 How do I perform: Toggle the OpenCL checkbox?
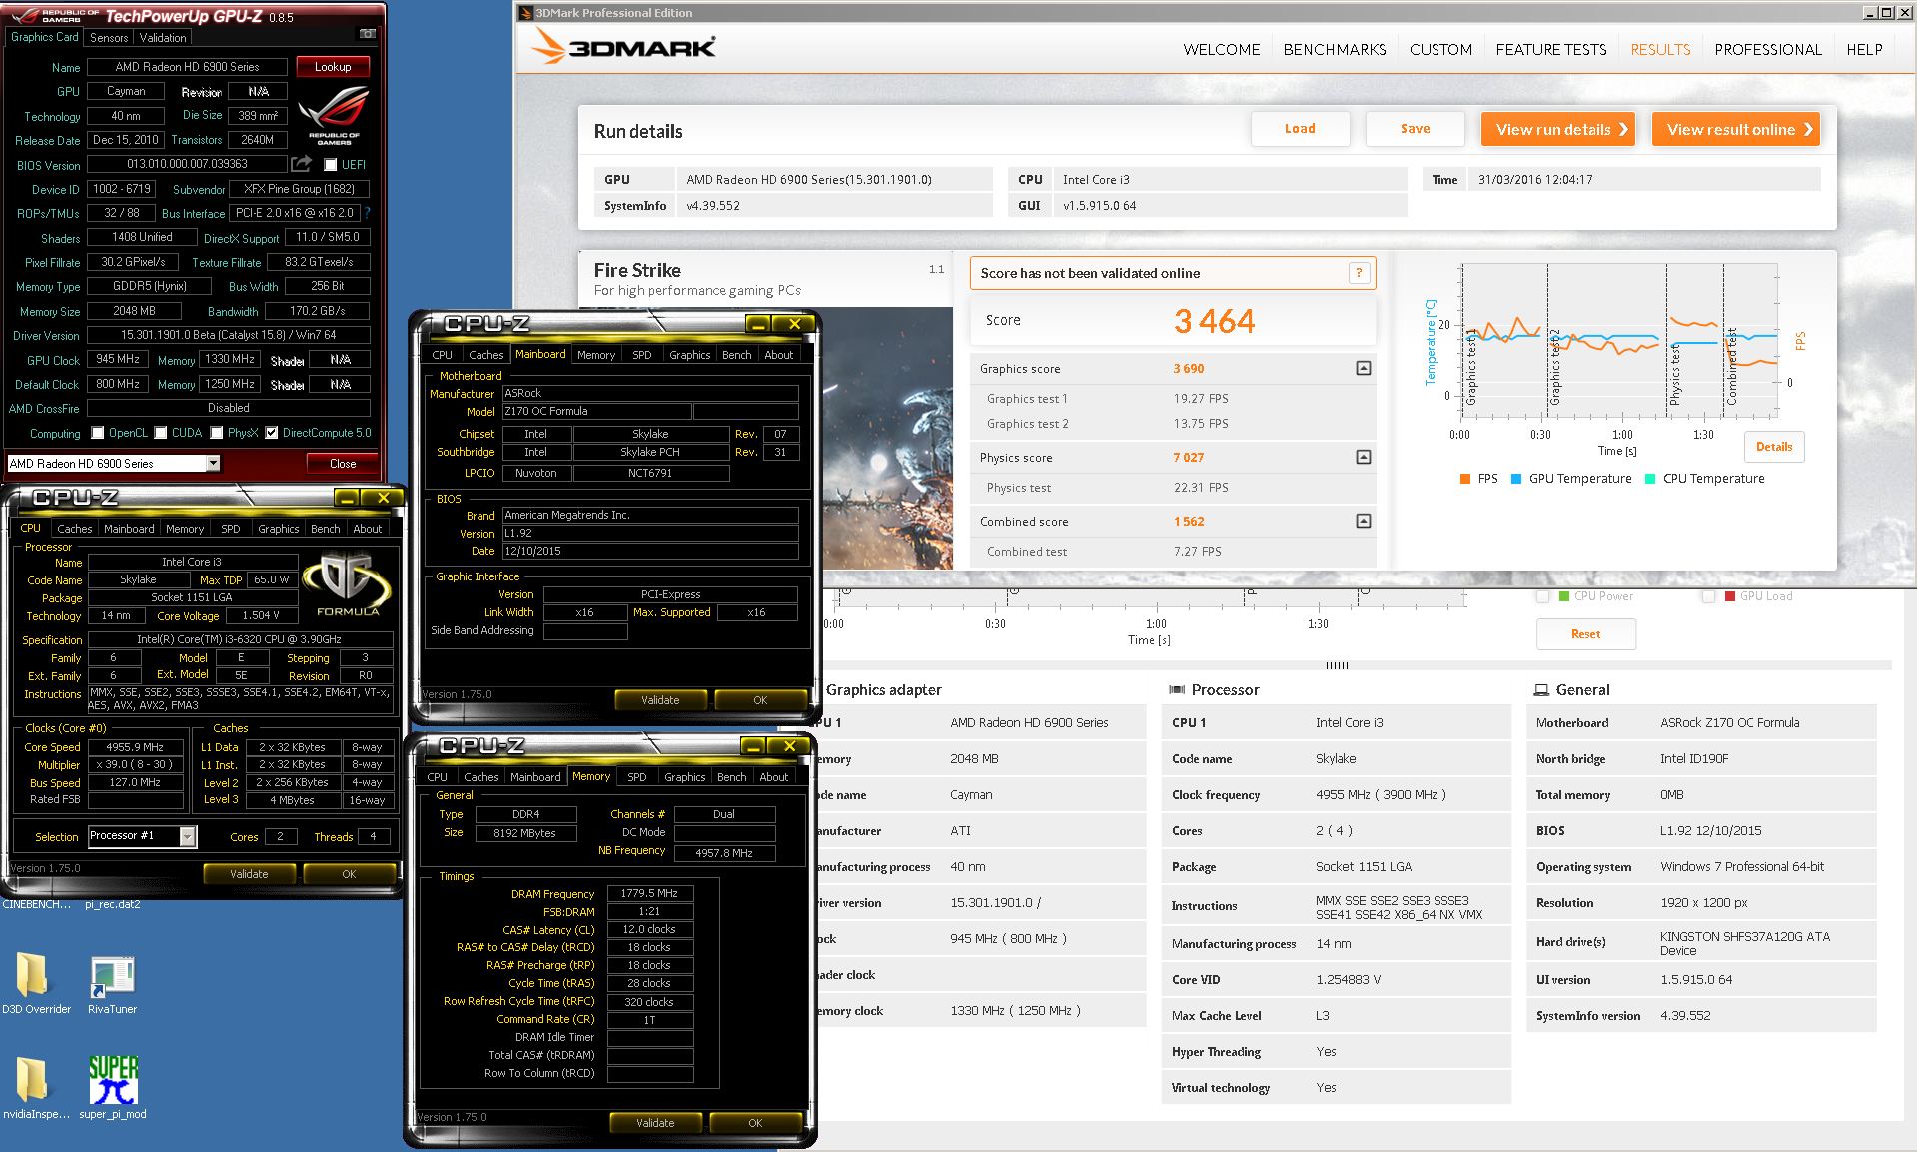click(98, 433)
